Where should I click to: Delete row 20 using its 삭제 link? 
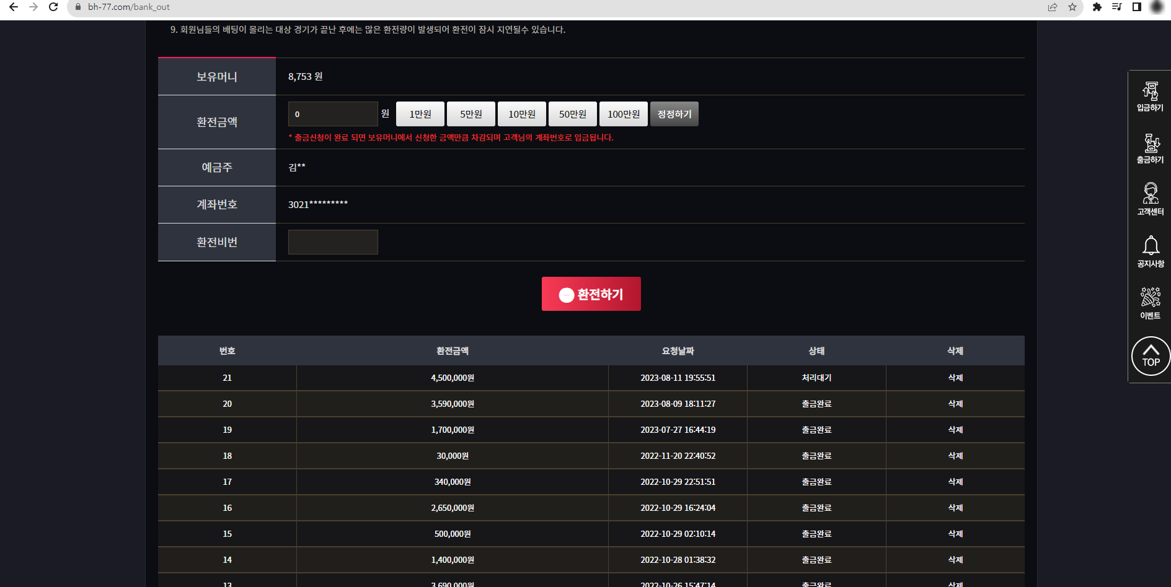pyautogui.click(x=955, y=404)
